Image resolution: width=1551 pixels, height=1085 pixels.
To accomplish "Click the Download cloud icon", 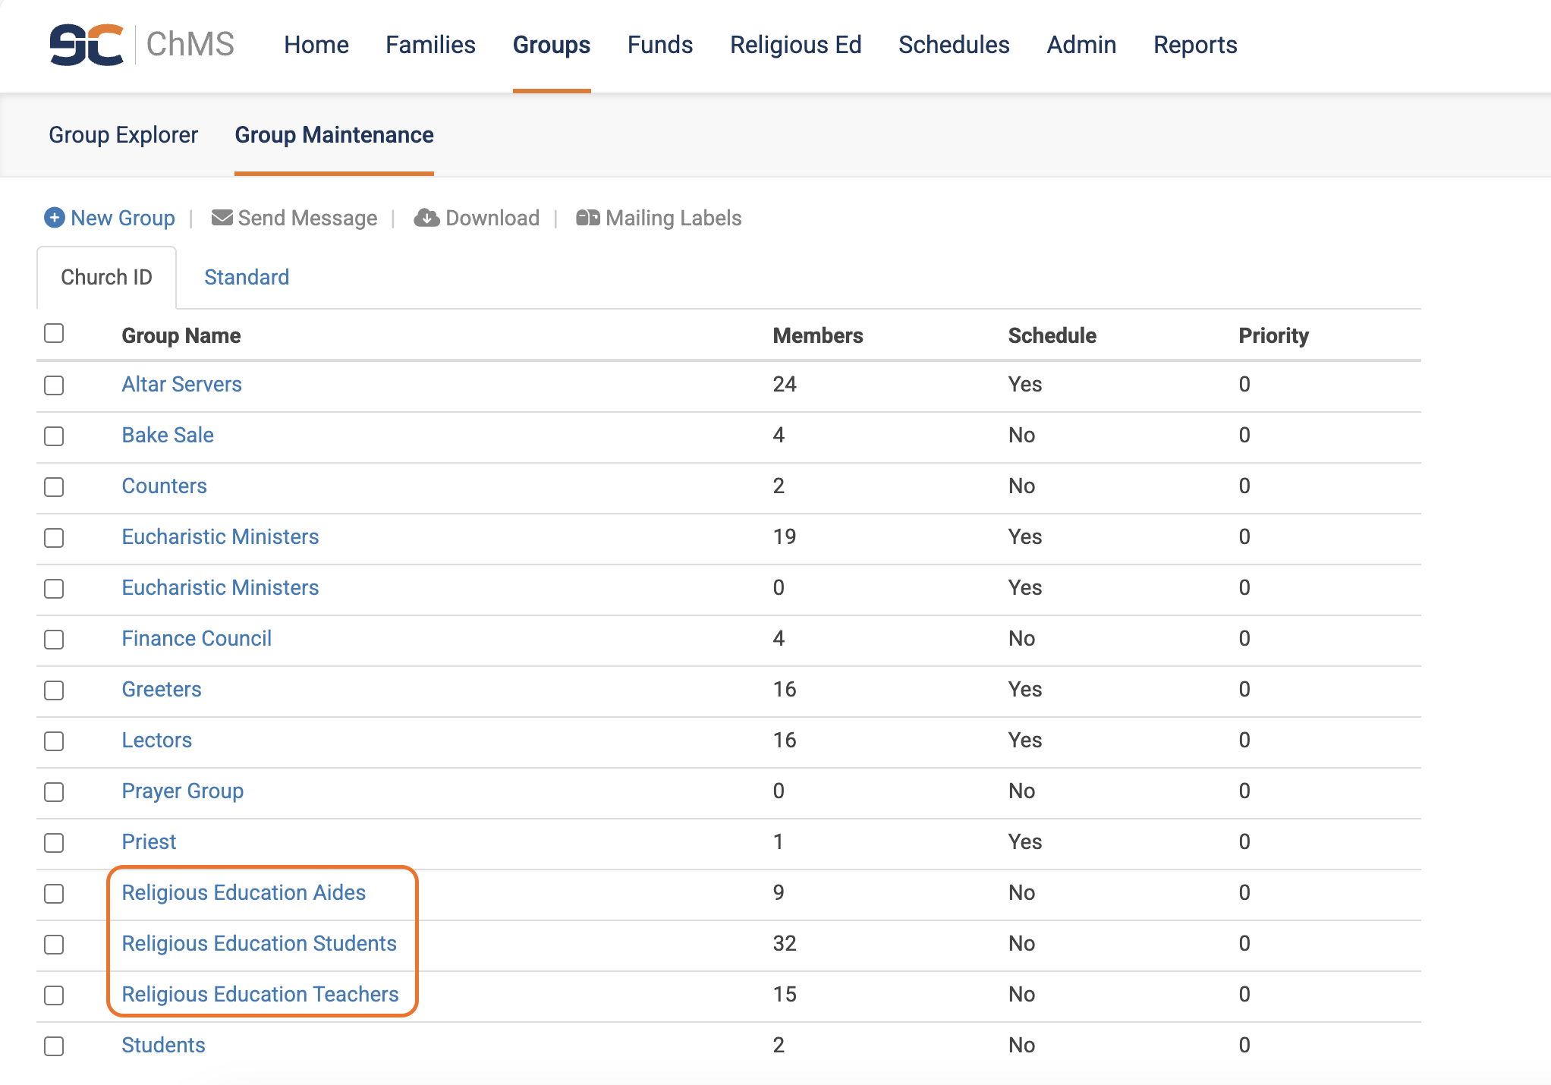I will [x=426, y=218].
